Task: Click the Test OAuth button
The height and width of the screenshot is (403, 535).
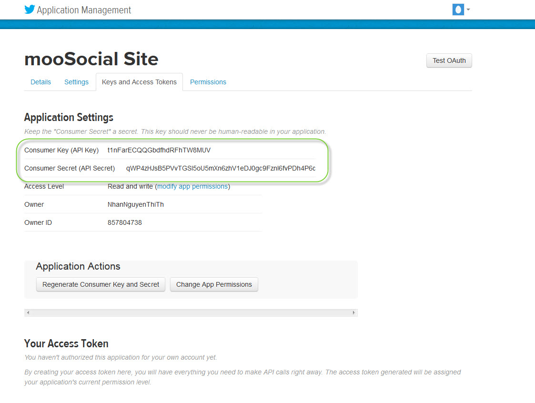Action: pyautogui.click(x=448, y=60)
